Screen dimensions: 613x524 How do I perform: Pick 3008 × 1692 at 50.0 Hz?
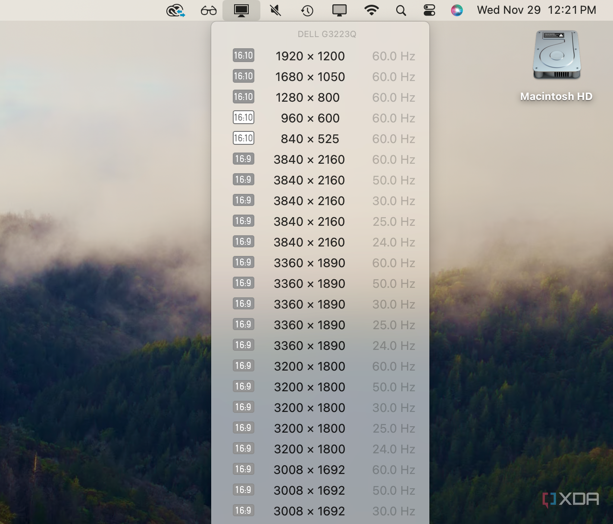[320, 490]
